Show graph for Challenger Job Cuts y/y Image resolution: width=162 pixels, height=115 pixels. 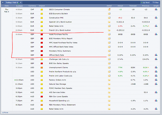(156, 59)
